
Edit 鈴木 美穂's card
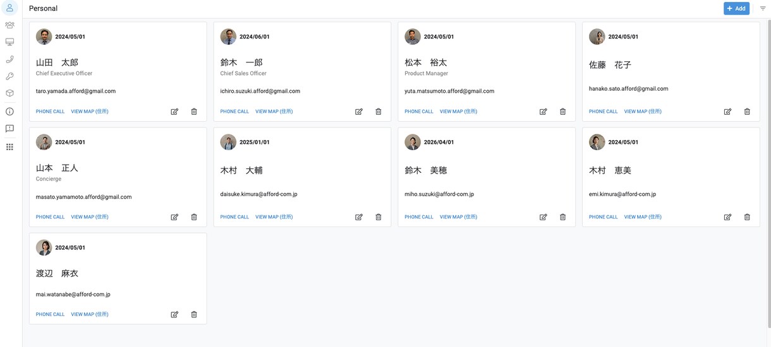(x=543, y=217)
